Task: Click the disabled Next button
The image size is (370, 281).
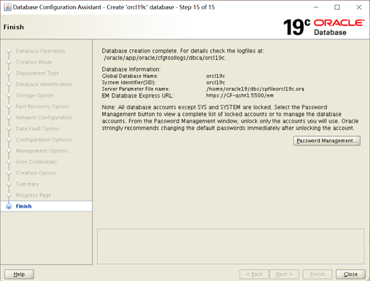Action: point(284,274)
